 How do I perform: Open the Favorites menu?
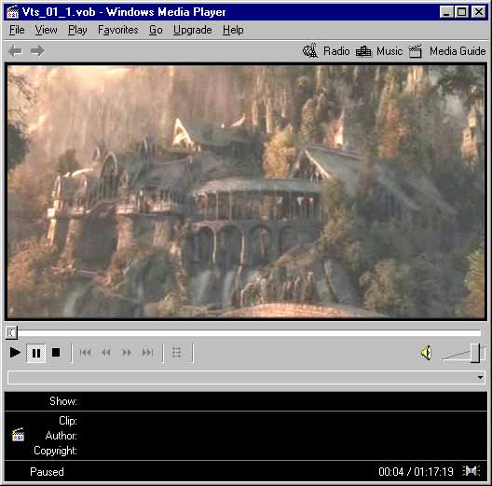[x=118, y=30]
